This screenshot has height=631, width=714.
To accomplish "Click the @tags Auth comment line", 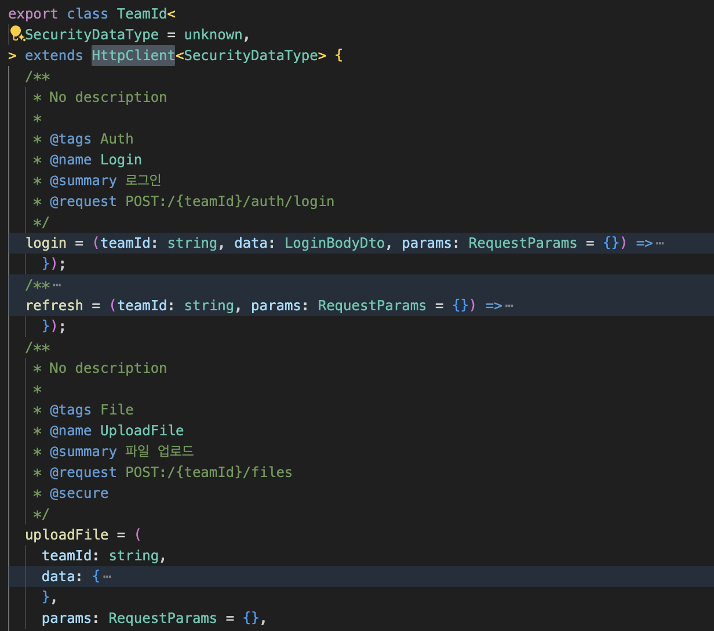I will (x=83, y=139).
